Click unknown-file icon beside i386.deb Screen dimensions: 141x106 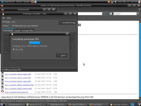[2, 77]
